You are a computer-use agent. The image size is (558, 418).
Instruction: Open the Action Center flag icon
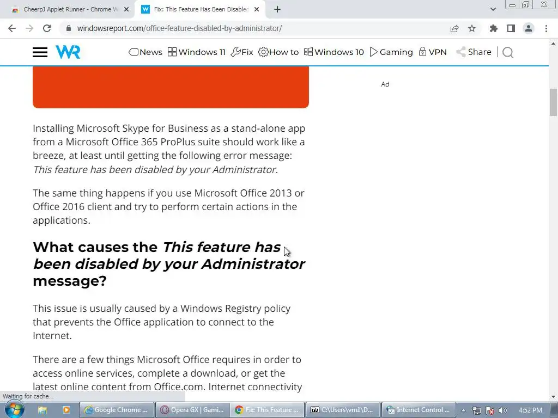(490, 410)
